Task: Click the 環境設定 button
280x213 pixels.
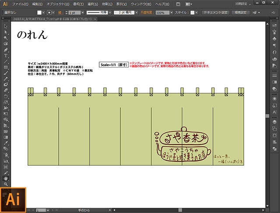Action: click(x=241, y=13)
